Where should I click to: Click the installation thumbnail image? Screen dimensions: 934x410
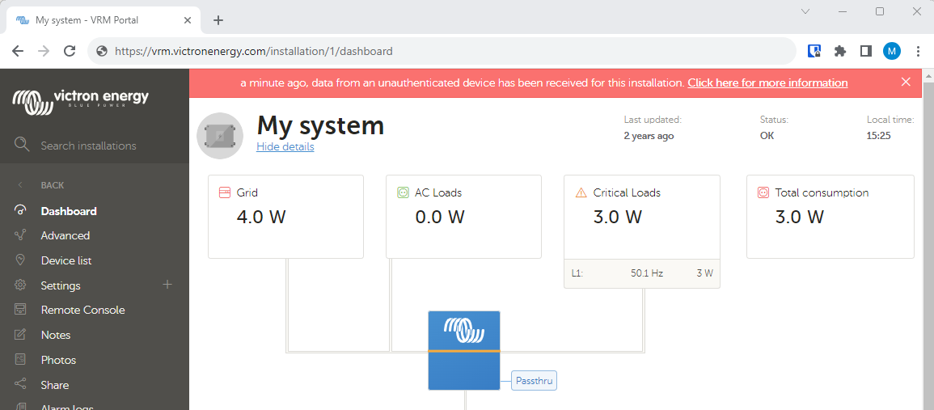(220, 136)
